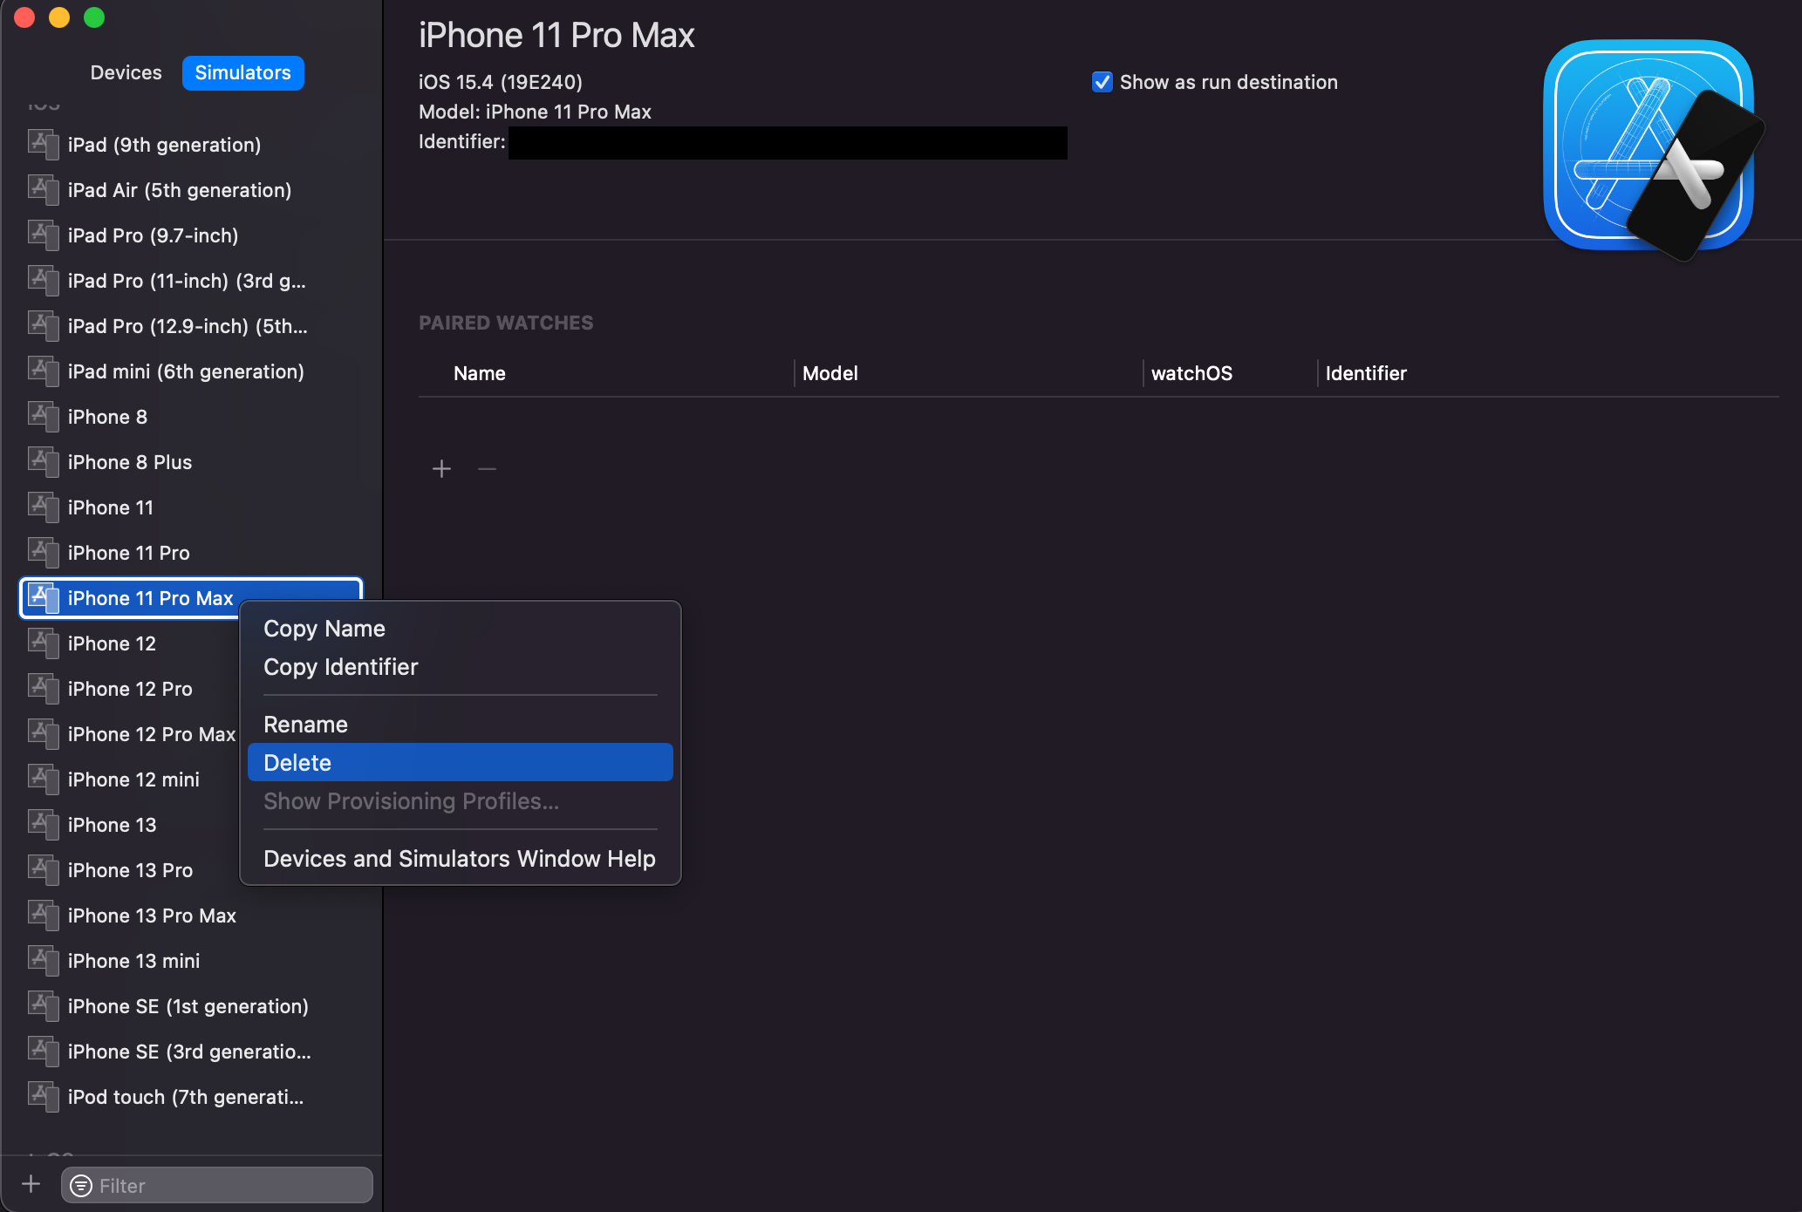Image resolution: width=1802 pixels, height=1212 pixels.
Task: Select iPhone 11 Pro name in the list
Action: point(129,553)
